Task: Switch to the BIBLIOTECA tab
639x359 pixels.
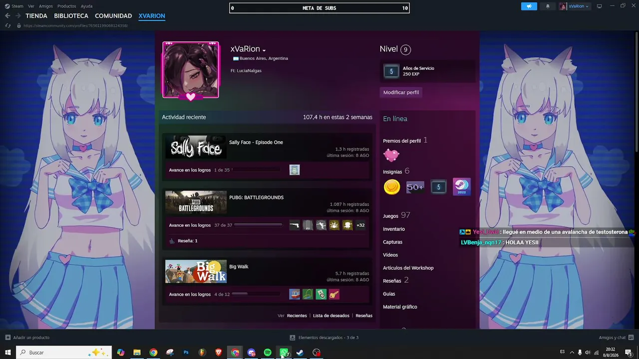Action: click(71, 16)
